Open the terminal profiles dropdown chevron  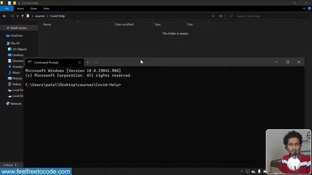point(96,62)
